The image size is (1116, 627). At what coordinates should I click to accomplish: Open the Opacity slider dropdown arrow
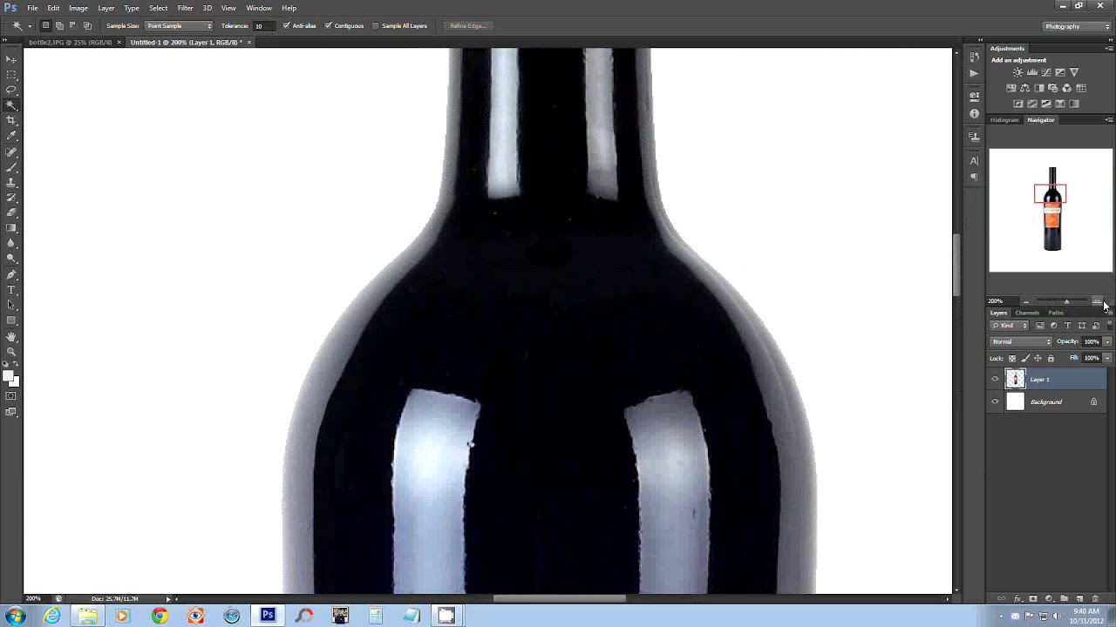coord(1107,341)
